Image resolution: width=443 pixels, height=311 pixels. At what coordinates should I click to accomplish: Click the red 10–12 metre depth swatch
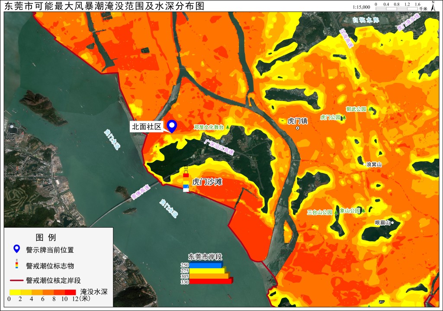point(71,292)
